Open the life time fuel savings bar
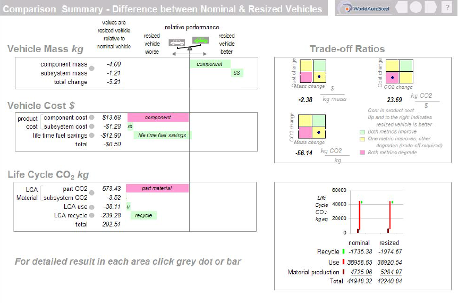Viewport: 458px width, 303px height. coord(162,136)
